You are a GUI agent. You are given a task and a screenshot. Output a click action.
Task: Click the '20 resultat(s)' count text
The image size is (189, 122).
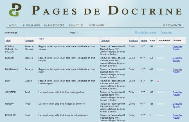[11, 33]
